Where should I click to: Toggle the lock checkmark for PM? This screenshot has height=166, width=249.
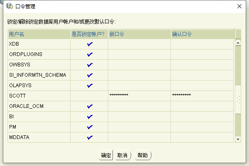click(x=90, y=127)
